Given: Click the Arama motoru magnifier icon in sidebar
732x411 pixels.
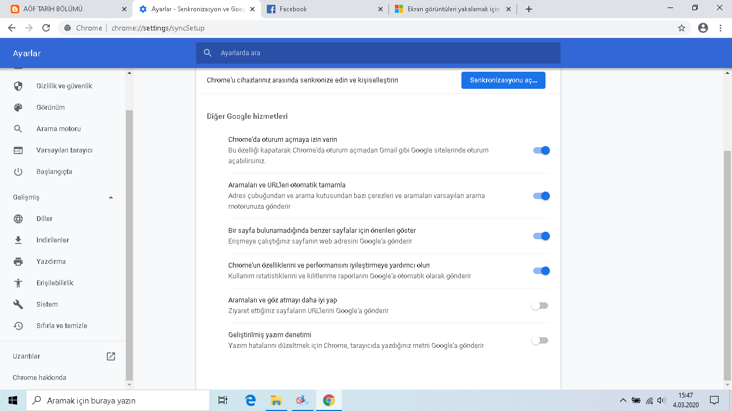Looking at the screenshot, I should 18,129.
